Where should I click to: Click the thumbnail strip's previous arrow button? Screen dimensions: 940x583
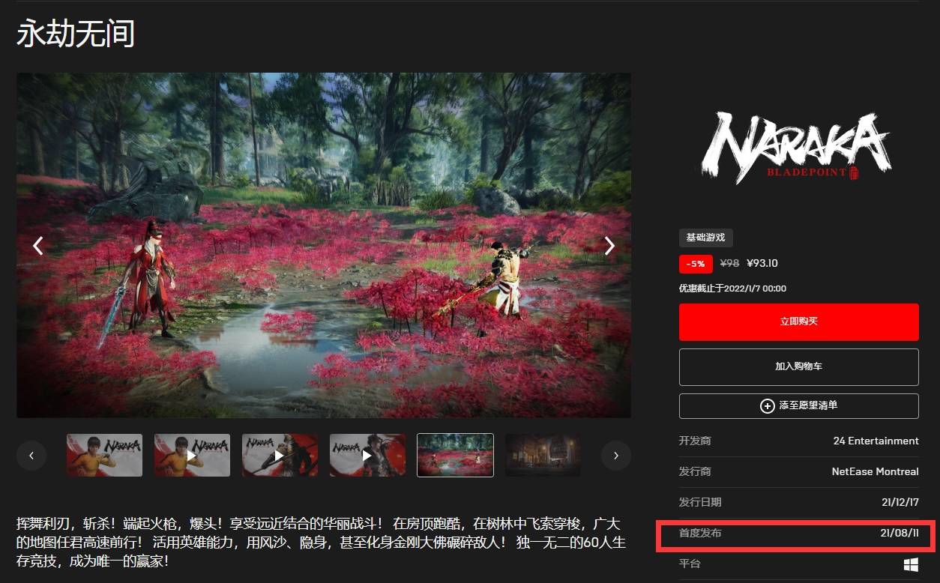pos(31,455)
